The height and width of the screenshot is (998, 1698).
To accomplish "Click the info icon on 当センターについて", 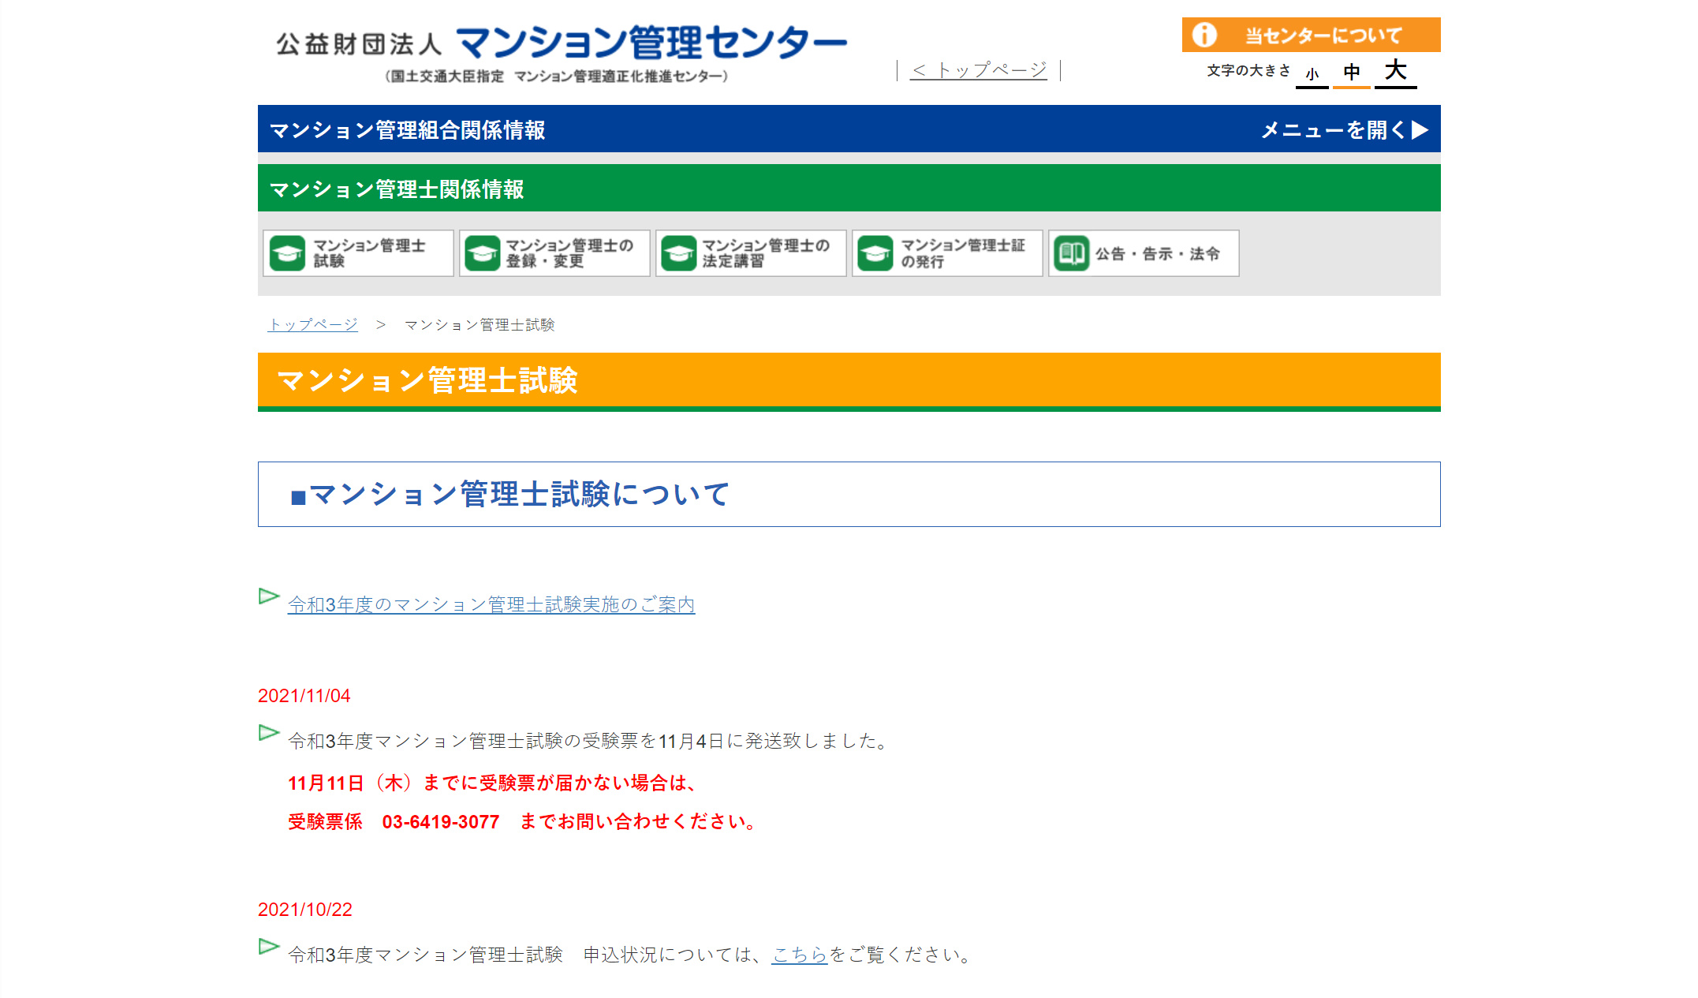I will 1204,35.
